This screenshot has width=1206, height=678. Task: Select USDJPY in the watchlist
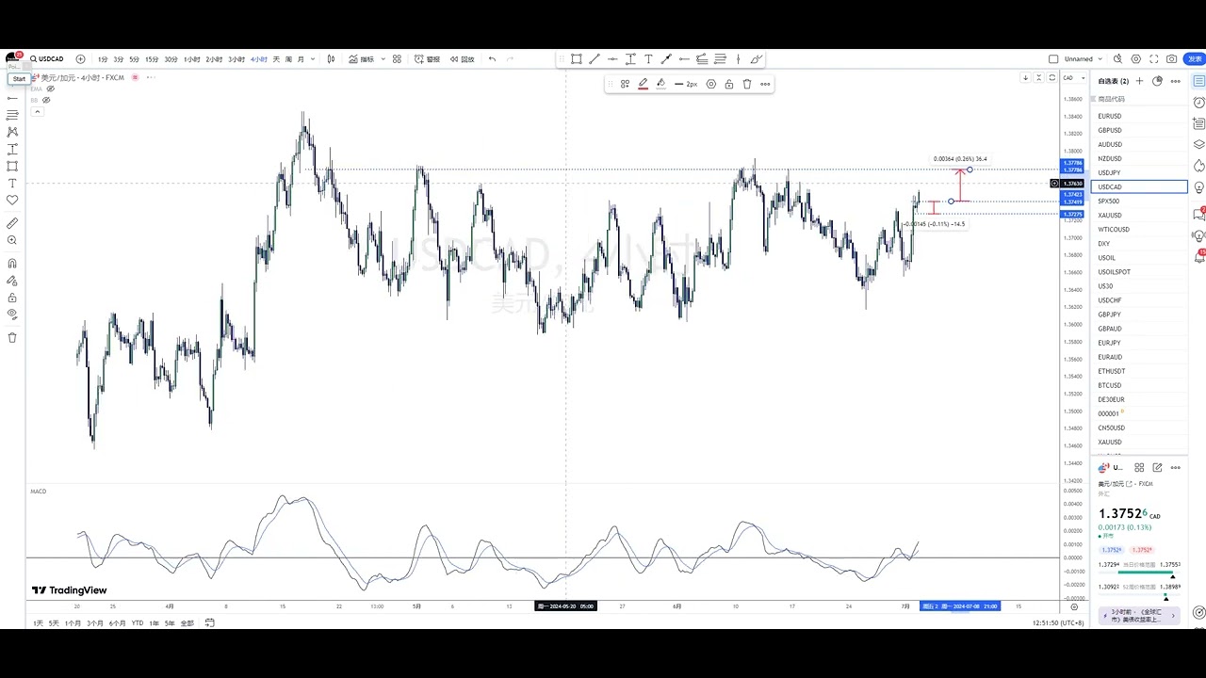(x=1139, y=173)
